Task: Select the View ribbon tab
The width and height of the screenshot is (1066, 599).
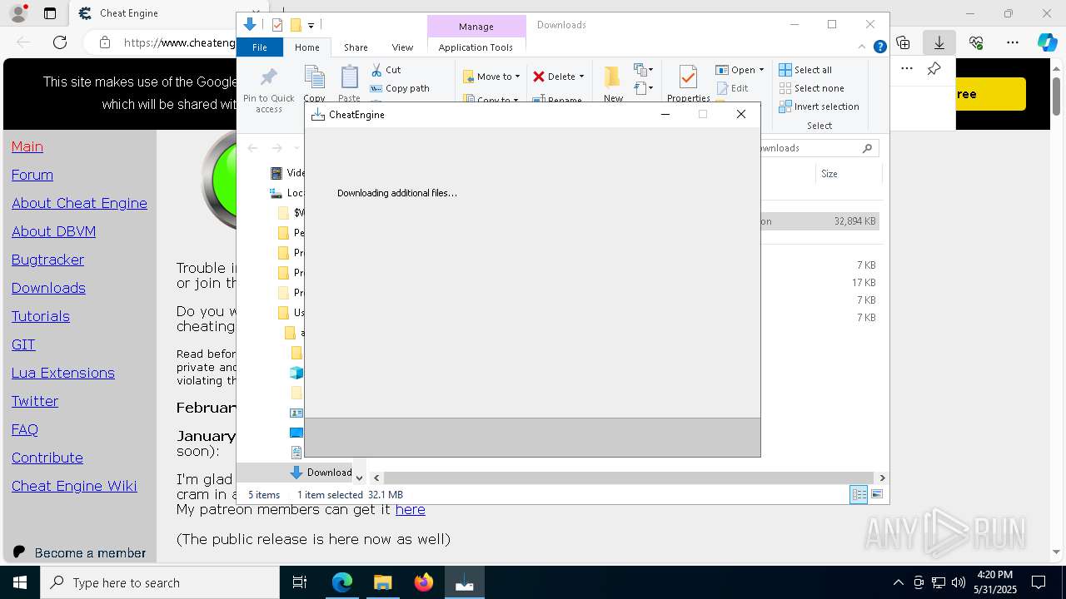Action: 402,47
